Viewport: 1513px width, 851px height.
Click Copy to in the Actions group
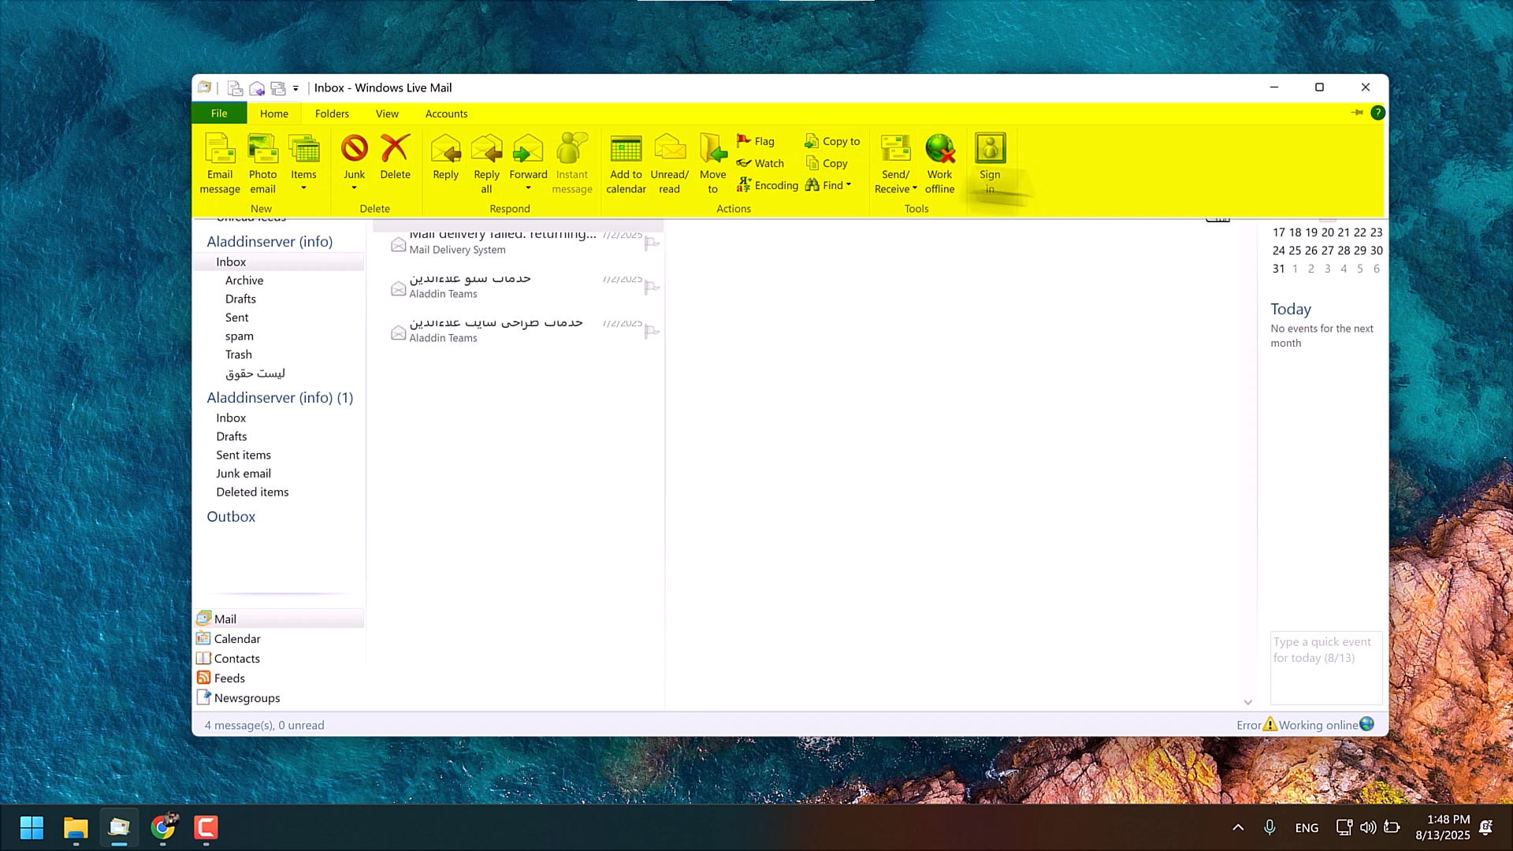[x=832, y=141]
